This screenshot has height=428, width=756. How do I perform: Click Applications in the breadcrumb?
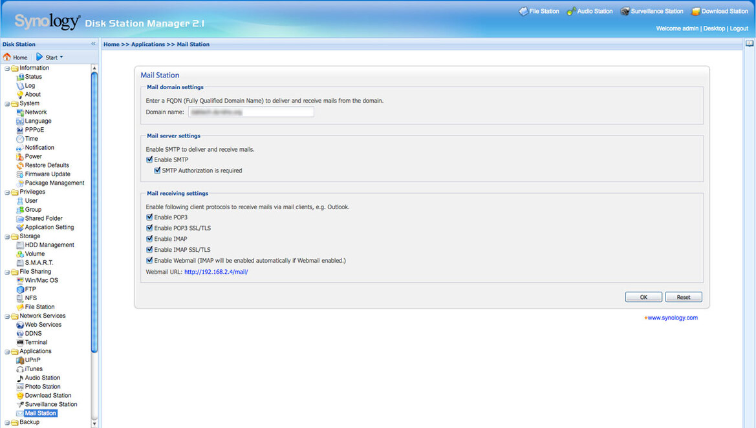148,45
